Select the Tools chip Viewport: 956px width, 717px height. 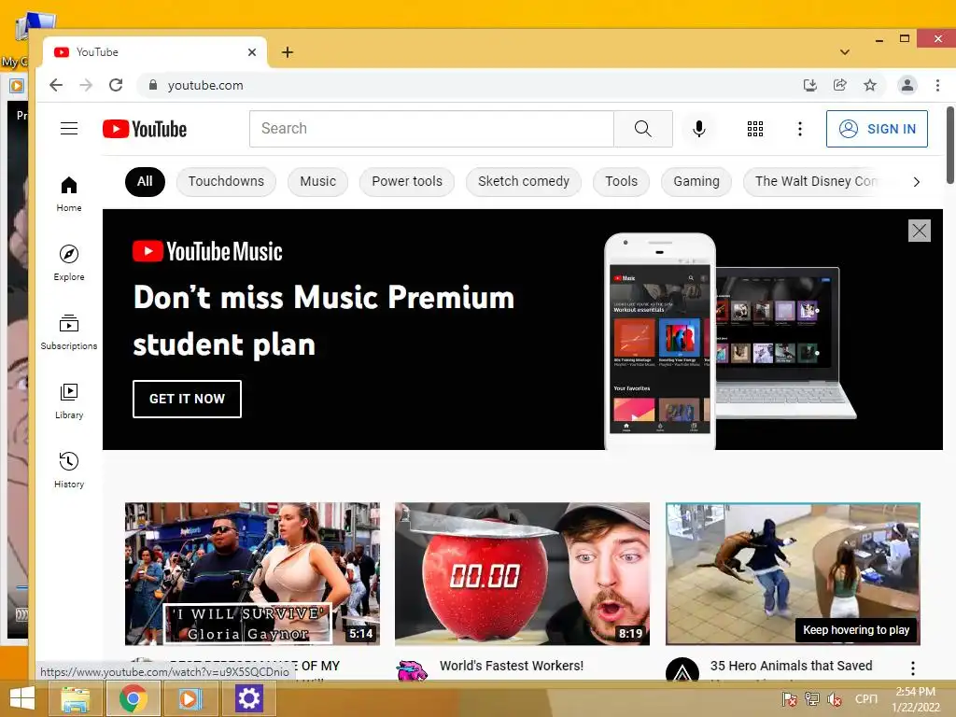click(x=621, y=182)
